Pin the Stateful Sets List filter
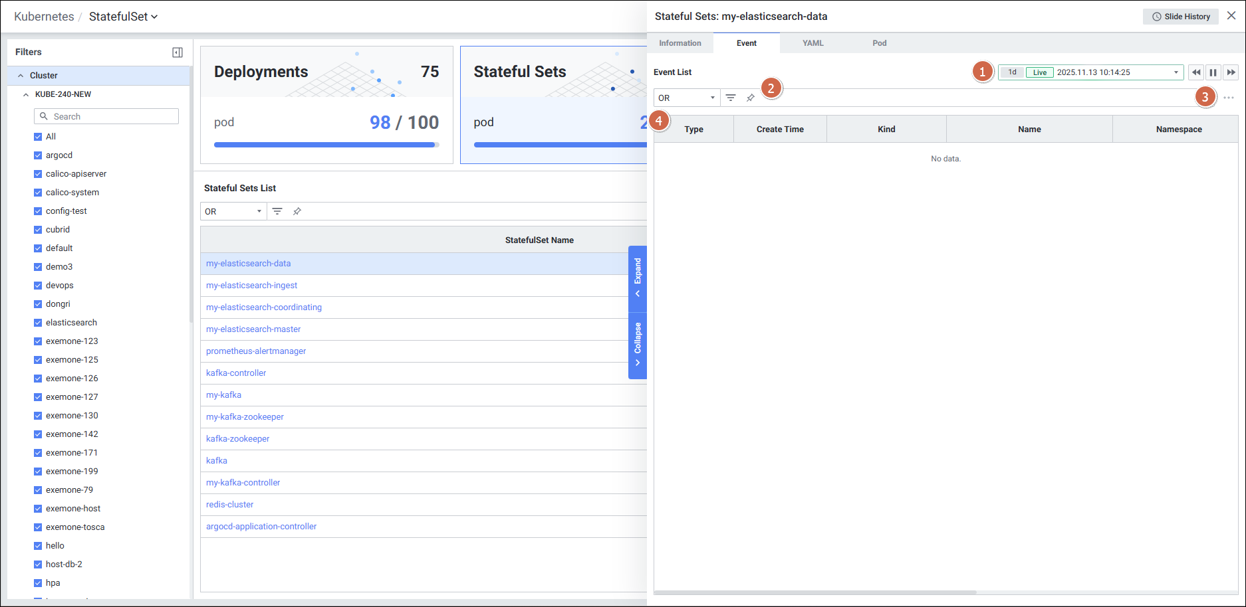The width and height of the screenshot is (1246, 607). pos(297,211)
